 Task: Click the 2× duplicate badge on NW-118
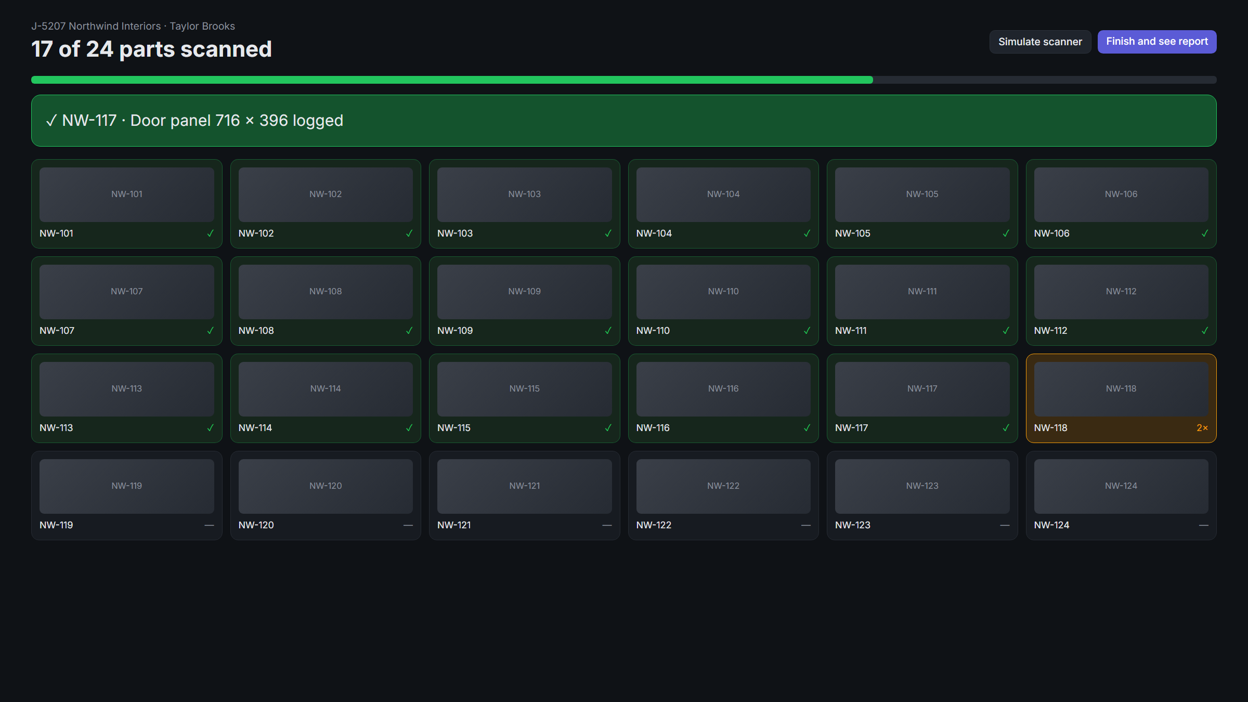click(1202, 428)
